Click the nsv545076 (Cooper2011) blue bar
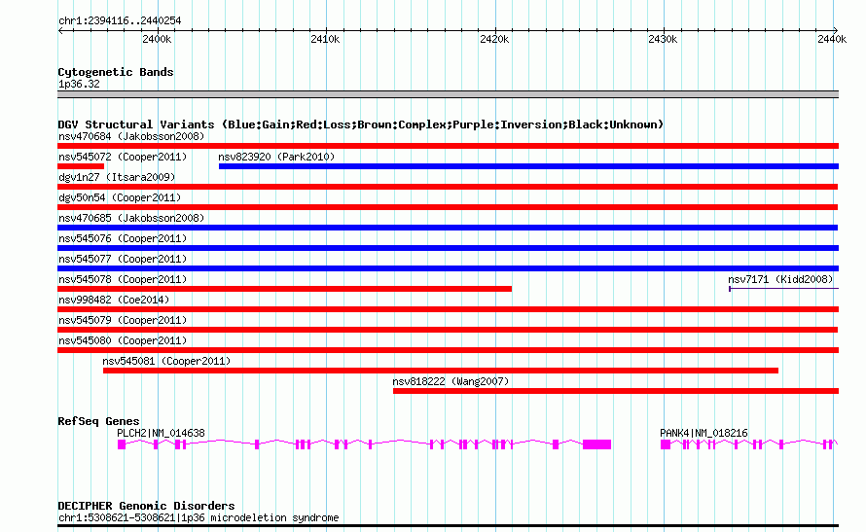 pyautogui.click(x=448, y=248)
